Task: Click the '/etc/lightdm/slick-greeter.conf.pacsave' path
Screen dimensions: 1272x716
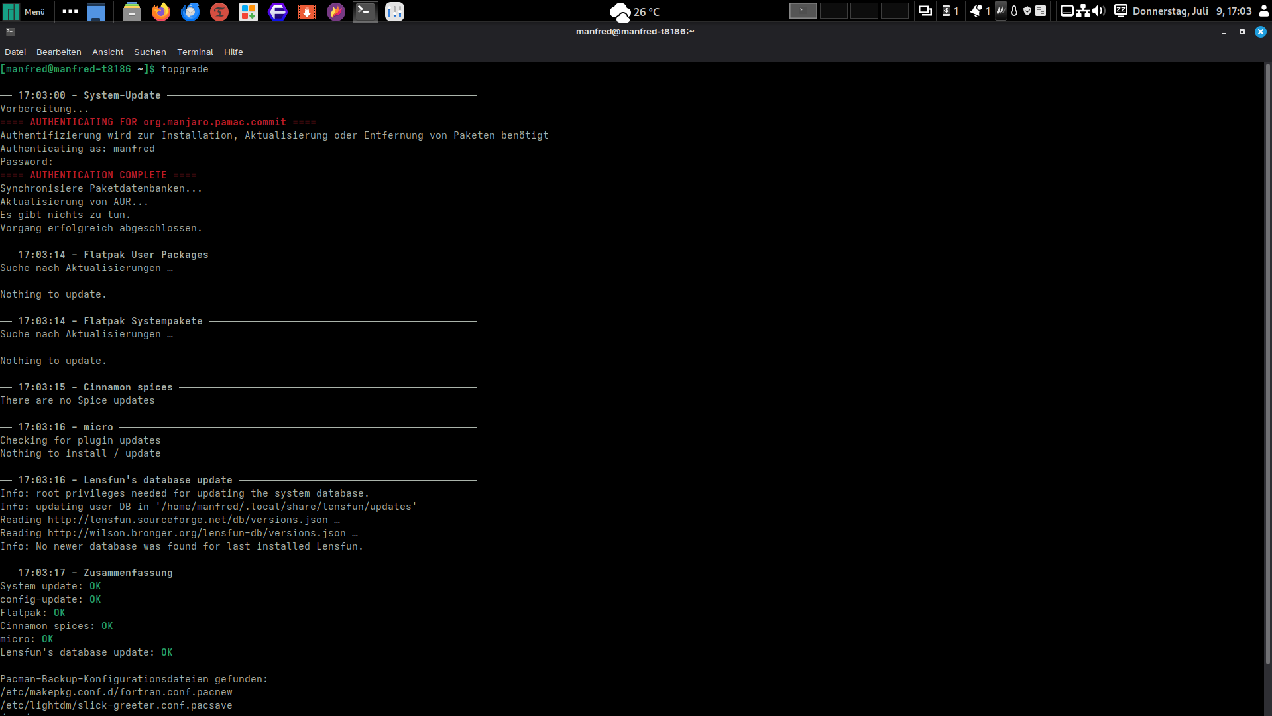Action: pyautogui.click(x=116, y=705)
